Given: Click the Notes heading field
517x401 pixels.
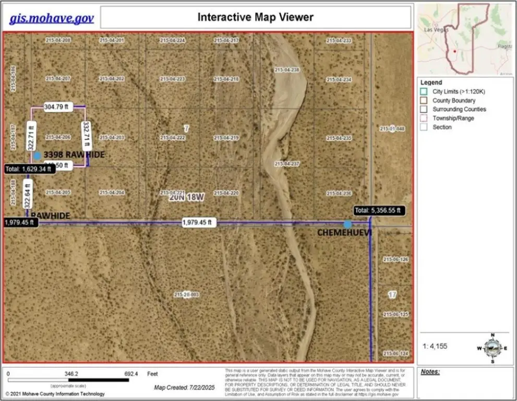Looking at the screenshot, I should [x=430, y=372].
